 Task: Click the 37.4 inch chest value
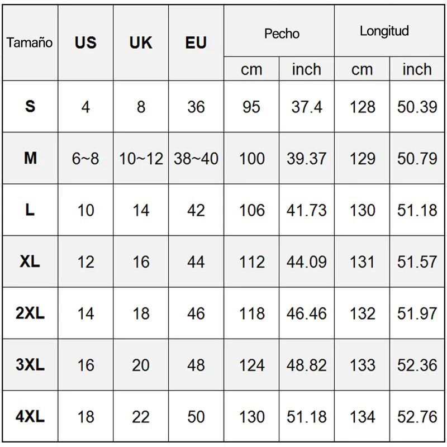(x=307, y=107)
